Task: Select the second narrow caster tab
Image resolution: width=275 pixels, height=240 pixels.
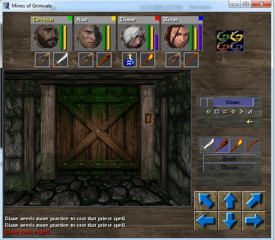Action: point(210,102)
